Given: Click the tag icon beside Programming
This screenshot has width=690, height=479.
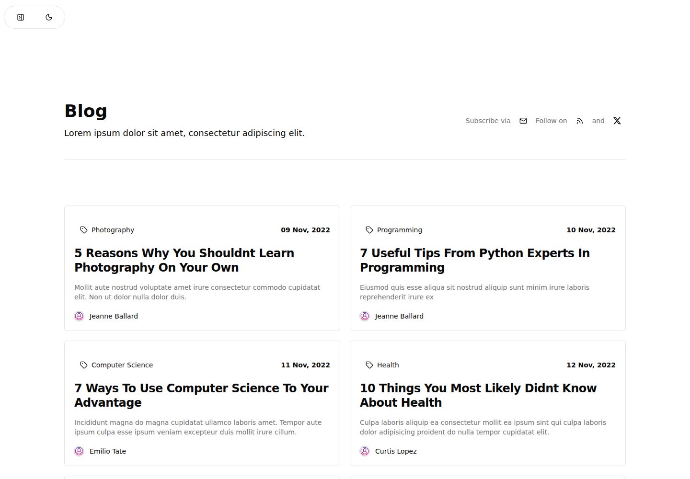Looking at the screenshot, I should coord(369,230).
